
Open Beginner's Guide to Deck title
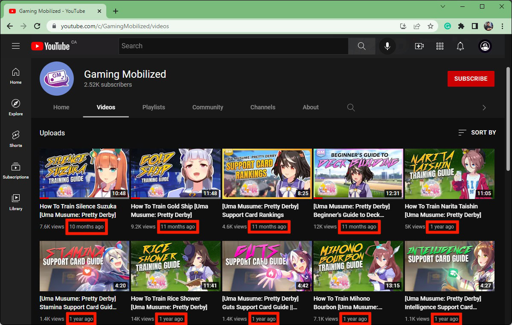click(352, 211)
